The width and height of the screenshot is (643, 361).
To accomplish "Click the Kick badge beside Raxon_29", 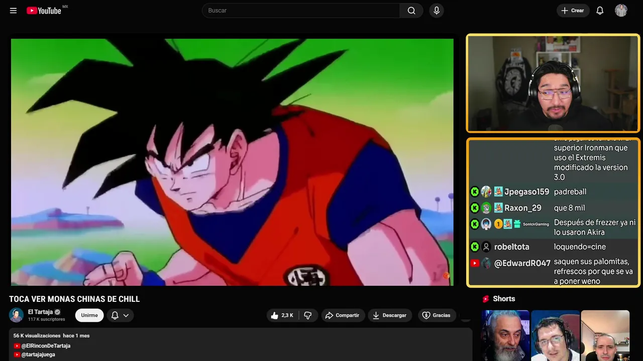I will [x=475, y=208].
